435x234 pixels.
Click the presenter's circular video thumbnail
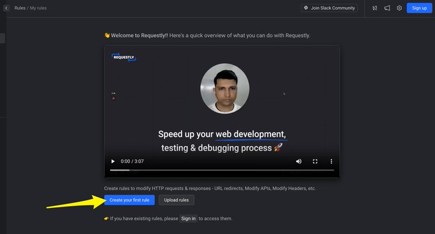coord(225,89)
